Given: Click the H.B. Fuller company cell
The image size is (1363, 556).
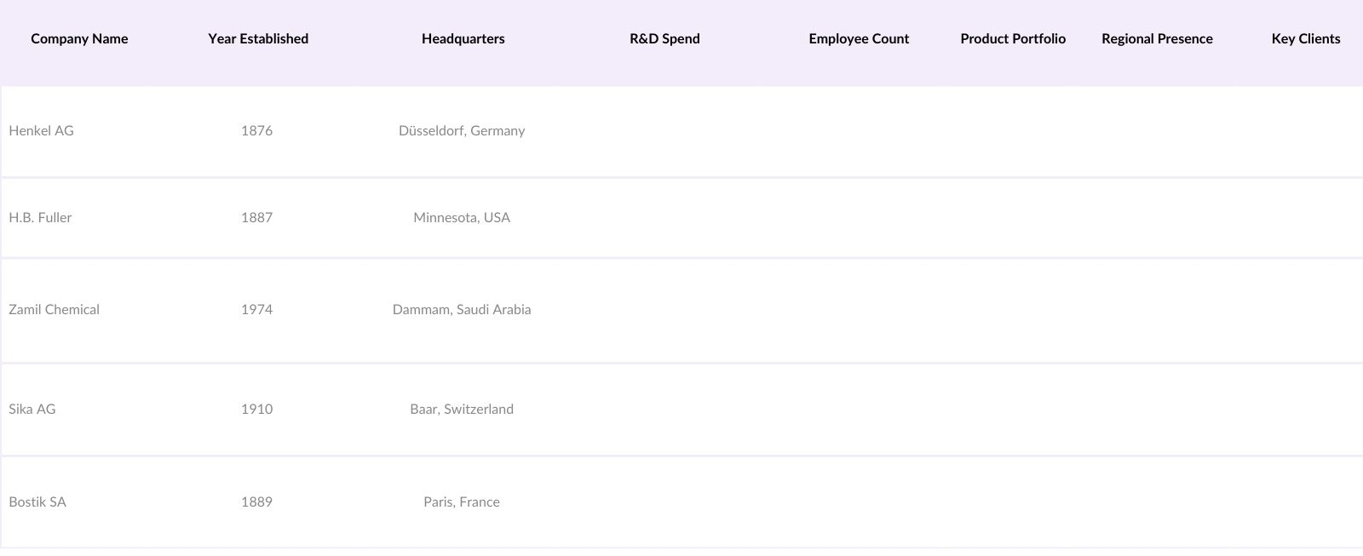Looking at the screenshot, I should tap(41, 218).
